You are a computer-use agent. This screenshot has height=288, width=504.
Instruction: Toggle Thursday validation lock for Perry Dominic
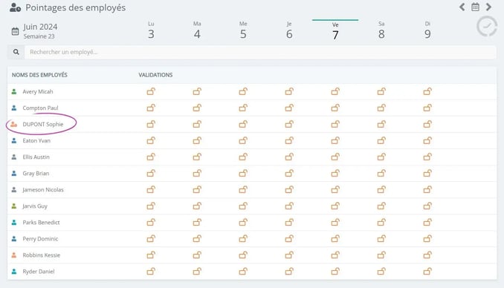point(289,238)
